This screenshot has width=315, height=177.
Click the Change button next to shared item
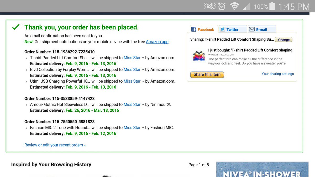click(x=284, y=40)
